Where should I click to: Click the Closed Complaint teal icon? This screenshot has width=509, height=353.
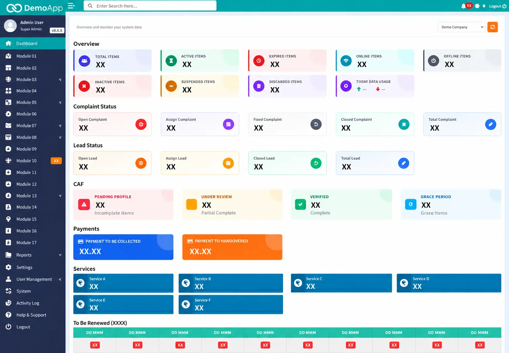pos(404,124)
